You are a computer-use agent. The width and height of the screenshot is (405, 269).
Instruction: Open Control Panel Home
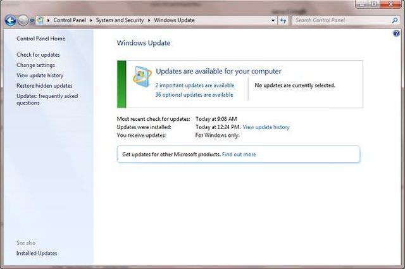pos(40,39)
